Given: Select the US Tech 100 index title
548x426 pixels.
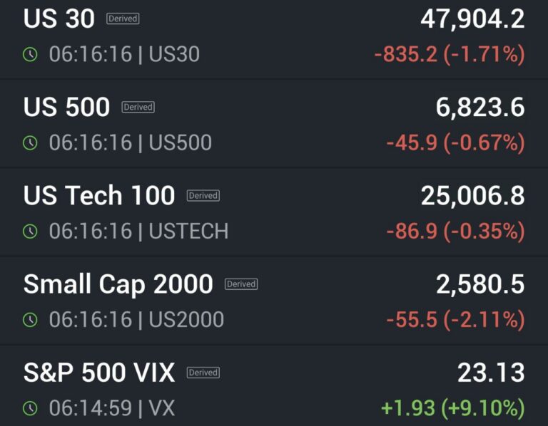Looking at the screenshot, I should 99,196.
